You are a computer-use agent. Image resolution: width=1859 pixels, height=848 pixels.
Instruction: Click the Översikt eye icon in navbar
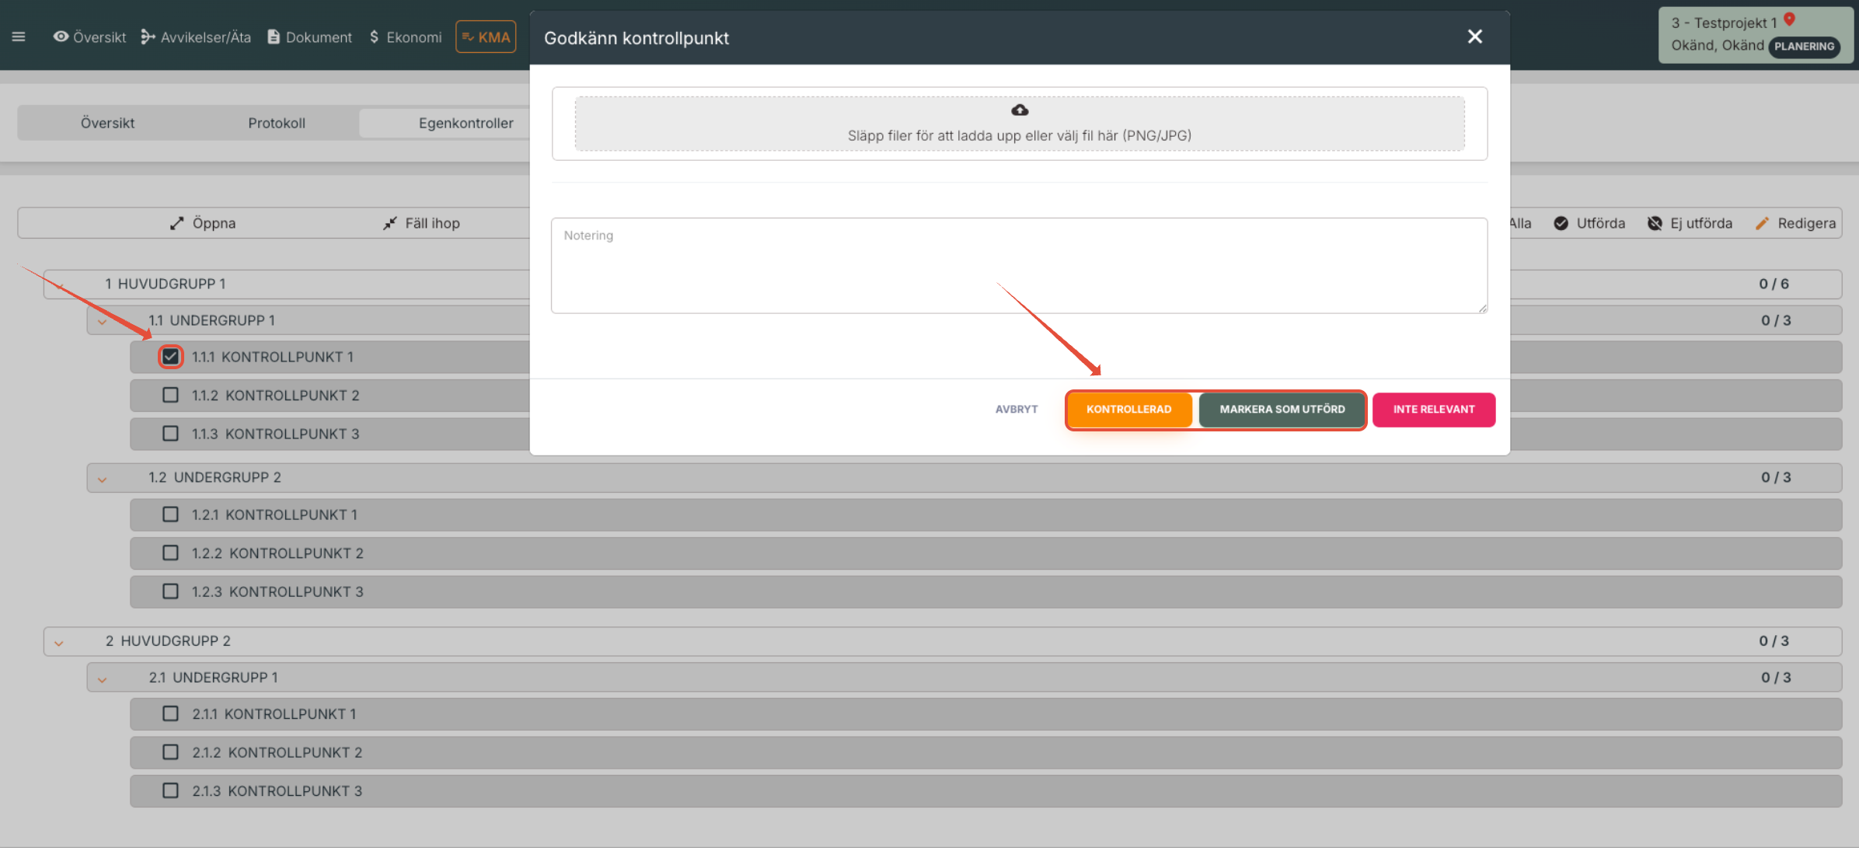[x=61, y=37]
